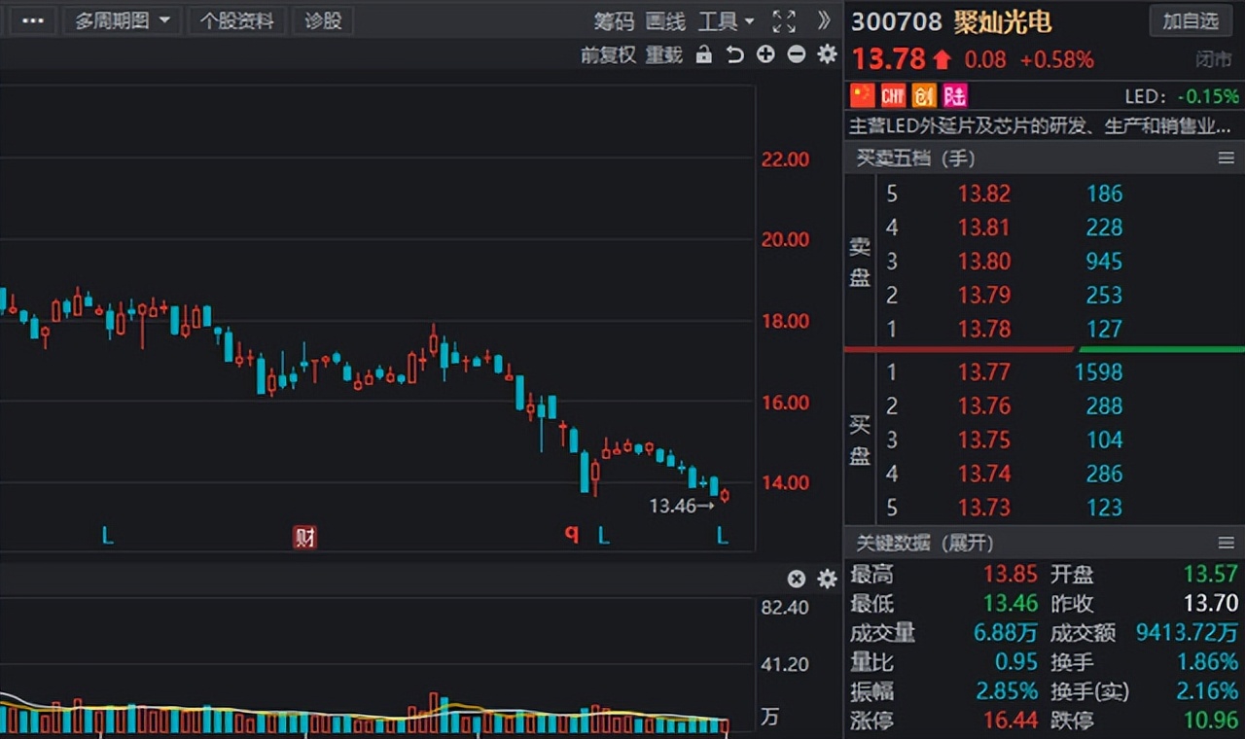
Task: Click the red bid-ask ratio bar
Action: click(x=959, y=349)
